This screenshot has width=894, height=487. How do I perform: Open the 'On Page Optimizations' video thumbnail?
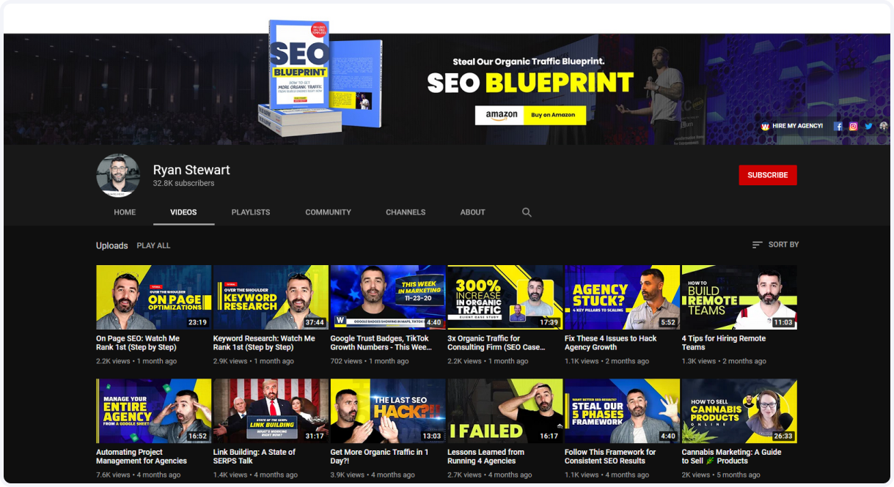coord(153,297)
